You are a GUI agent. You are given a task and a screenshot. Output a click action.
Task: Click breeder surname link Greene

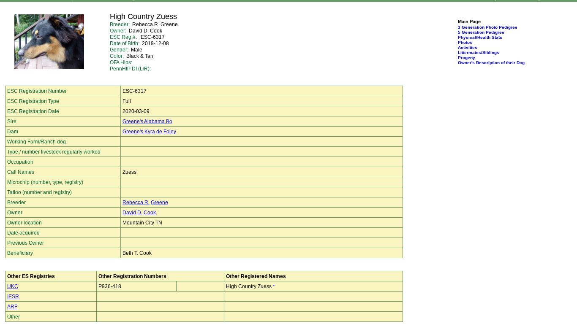point(159,202)
